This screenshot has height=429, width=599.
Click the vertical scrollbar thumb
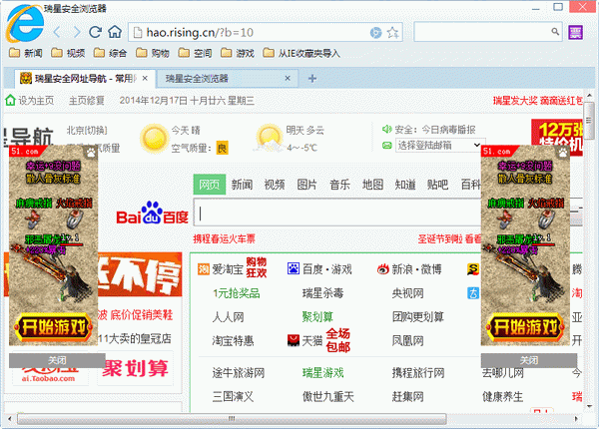(x=588, y=121)
